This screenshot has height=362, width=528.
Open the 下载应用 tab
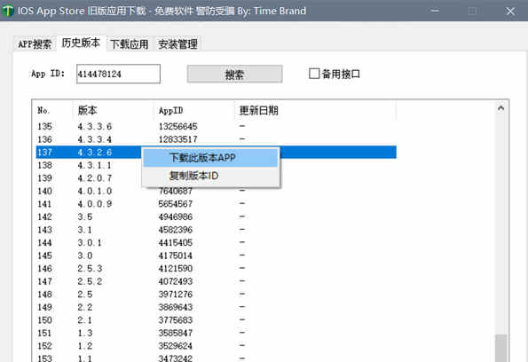point(130,43)
